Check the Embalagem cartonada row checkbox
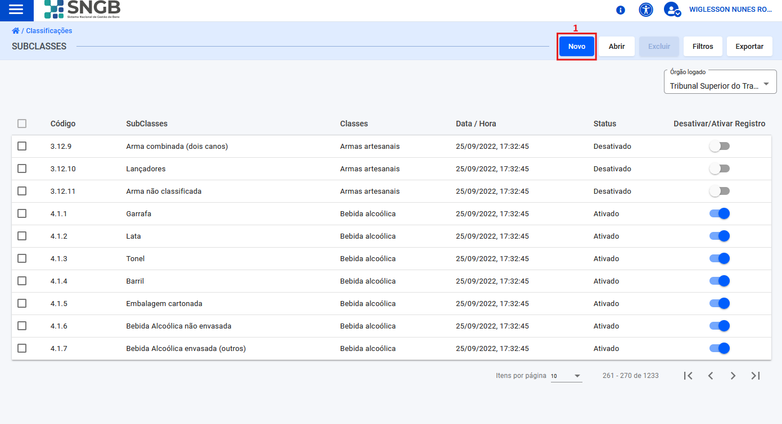This screenshot has width=782, height=424. coord(22,303)
